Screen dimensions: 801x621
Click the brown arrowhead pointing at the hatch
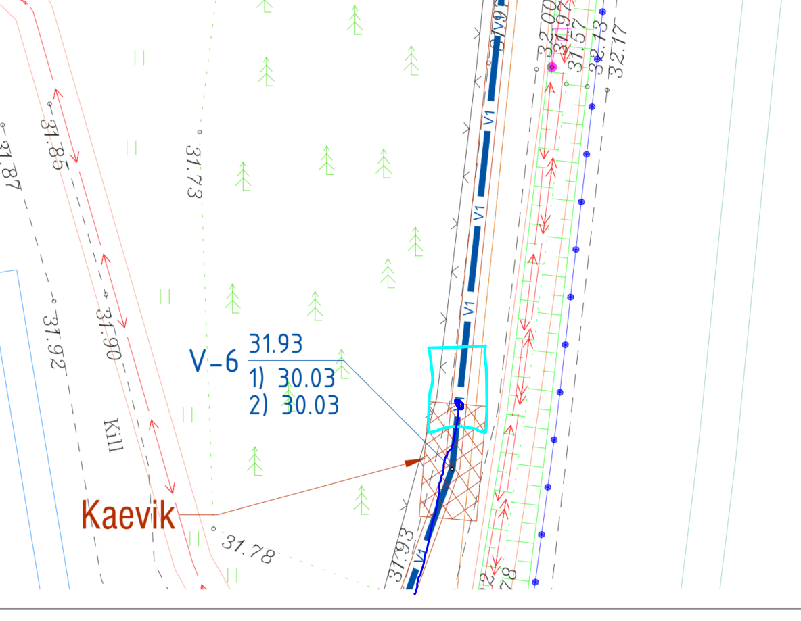tap(414, 463)
